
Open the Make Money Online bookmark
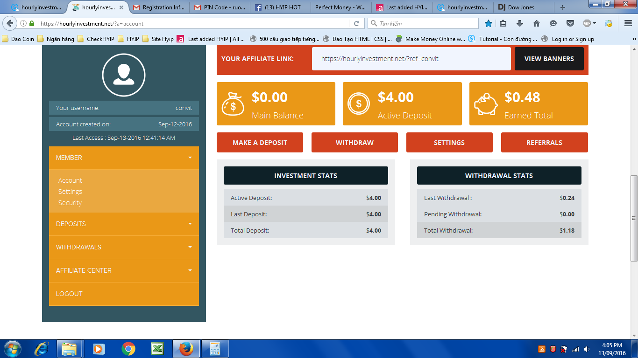point(430,39)
